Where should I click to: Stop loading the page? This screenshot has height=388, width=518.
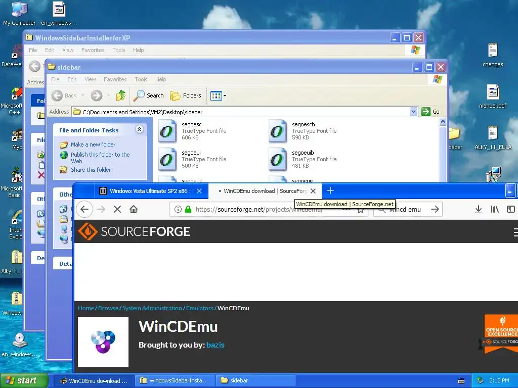pos(117,209)
